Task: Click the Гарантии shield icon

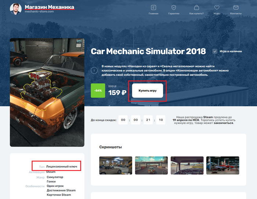Action: pyautogui.click(x=174, y=8)
